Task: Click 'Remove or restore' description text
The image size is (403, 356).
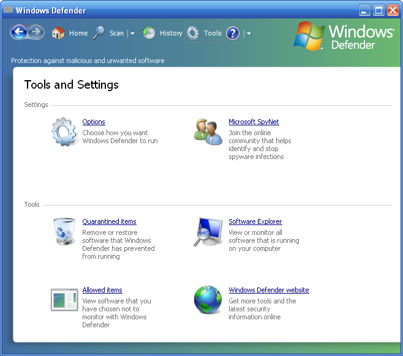Action: [110, 232]
